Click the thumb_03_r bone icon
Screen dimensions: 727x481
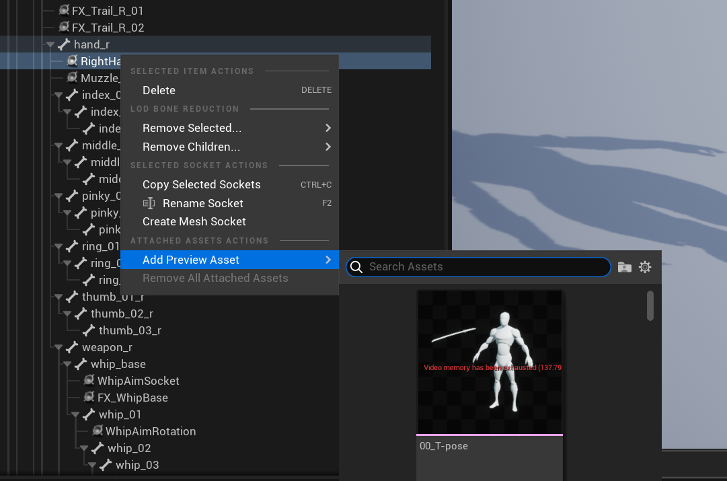(x=89, y=330)
